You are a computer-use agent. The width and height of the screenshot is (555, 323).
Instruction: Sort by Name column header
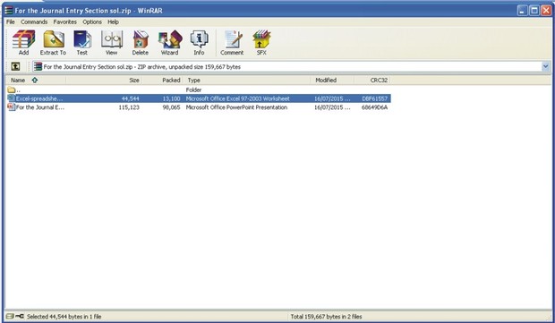coord(36,81)
